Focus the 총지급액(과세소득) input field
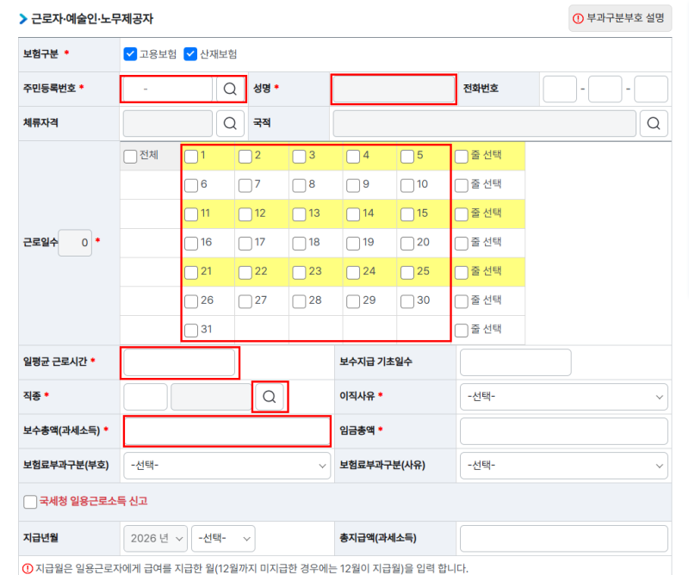This screenshot has height=575, width=689. [x=564, y=538]
